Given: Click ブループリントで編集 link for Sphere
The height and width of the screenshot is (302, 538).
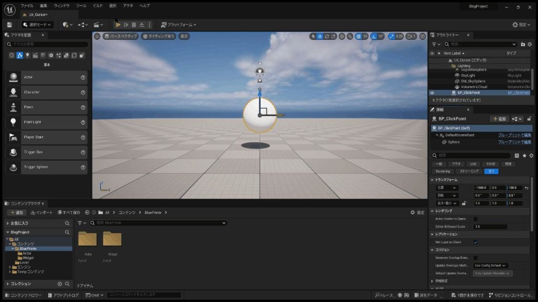Looking at the screenshot, I should click(x=514, y=142).
